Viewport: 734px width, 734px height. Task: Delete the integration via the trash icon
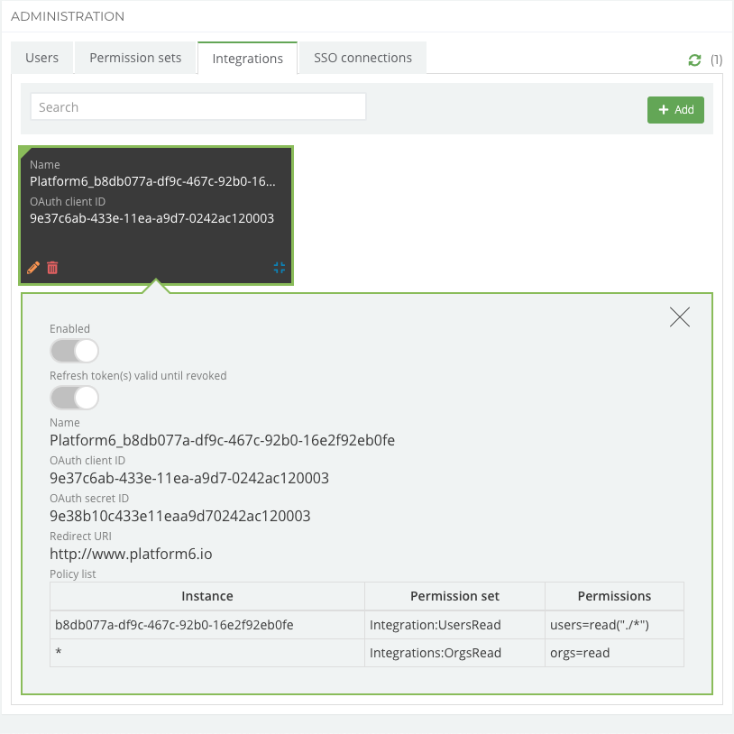click(x=53, y=267)
